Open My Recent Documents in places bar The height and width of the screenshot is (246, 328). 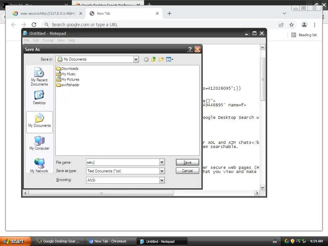pos(39,77)
